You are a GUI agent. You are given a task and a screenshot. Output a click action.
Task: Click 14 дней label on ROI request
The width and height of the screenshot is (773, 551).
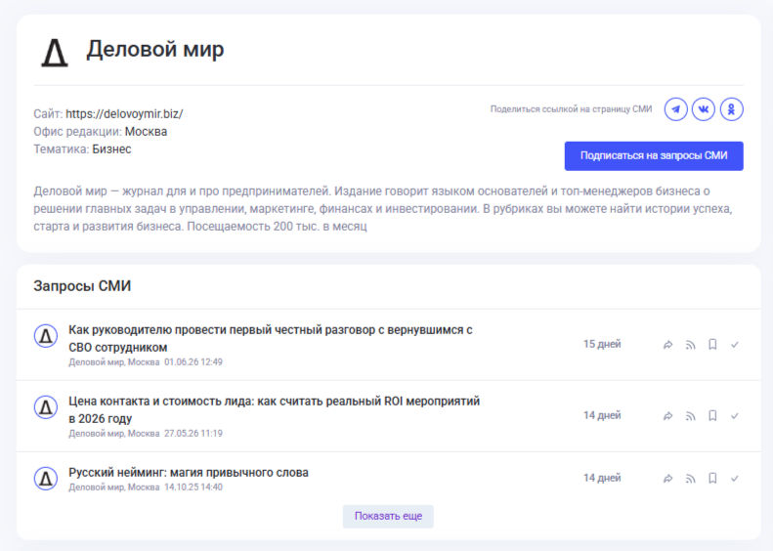[602, 415]
